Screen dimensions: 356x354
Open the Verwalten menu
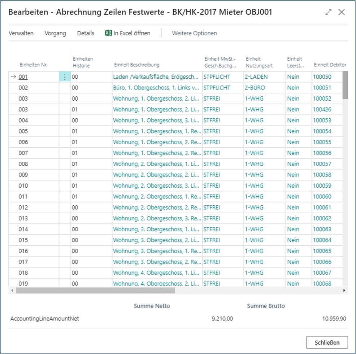coord(21,33)
